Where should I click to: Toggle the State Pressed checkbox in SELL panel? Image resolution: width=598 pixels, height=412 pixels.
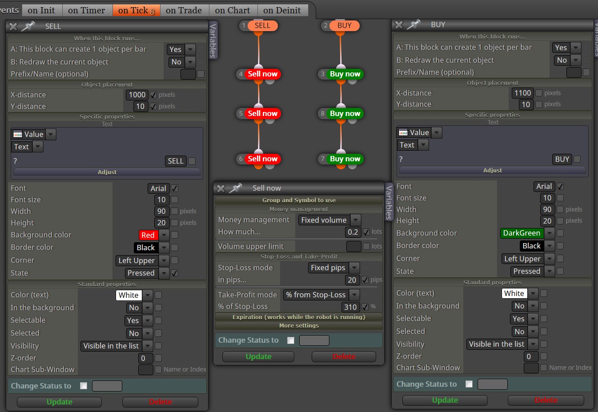pyautogui.click(x=175, y=273)
